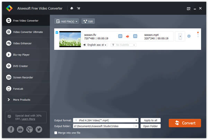Open the No Subtitle dropdown
Screen dimensions: 208x140
(123, 45)
